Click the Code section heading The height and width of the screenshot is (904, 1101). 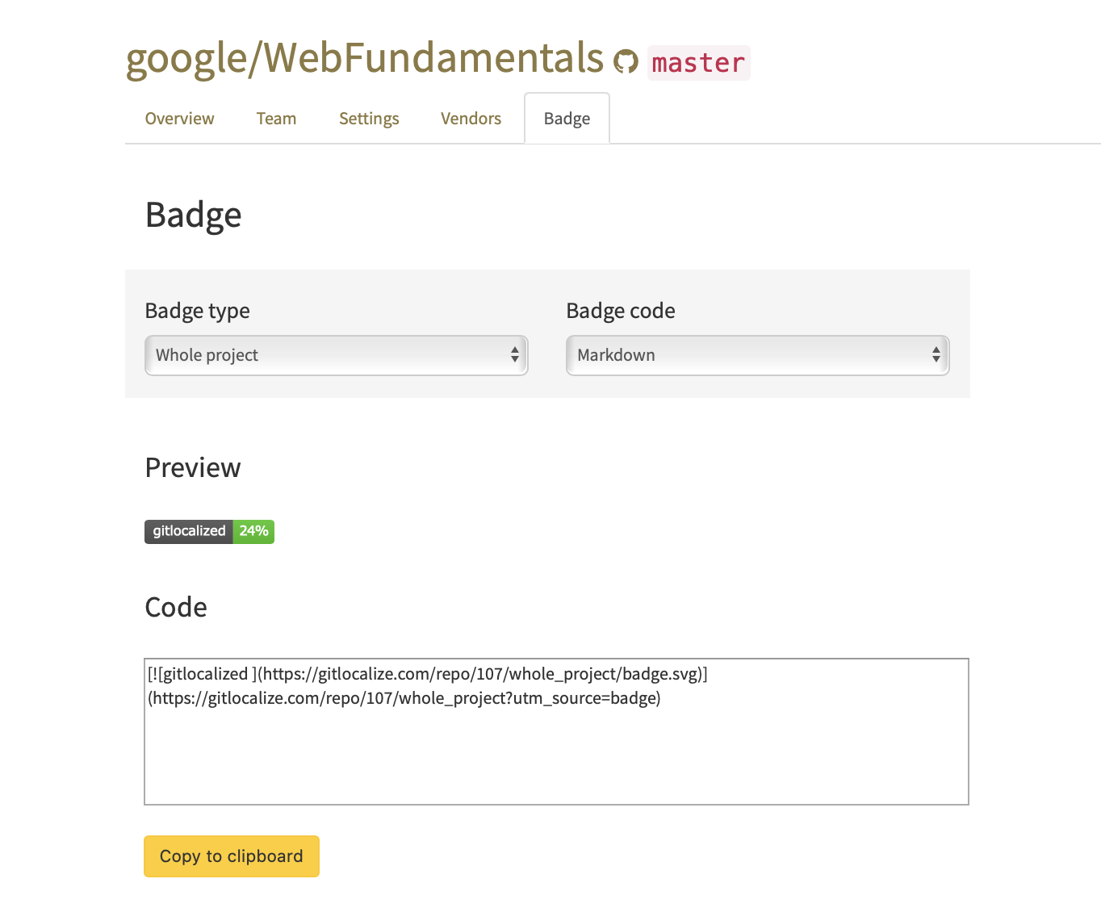click(x=176, y=607)
